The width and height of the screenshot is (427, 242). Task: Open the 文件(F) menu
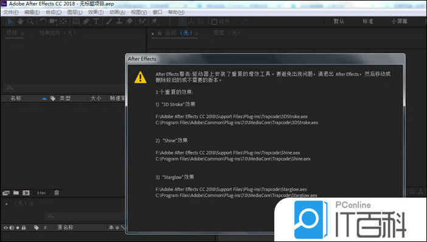11,12
